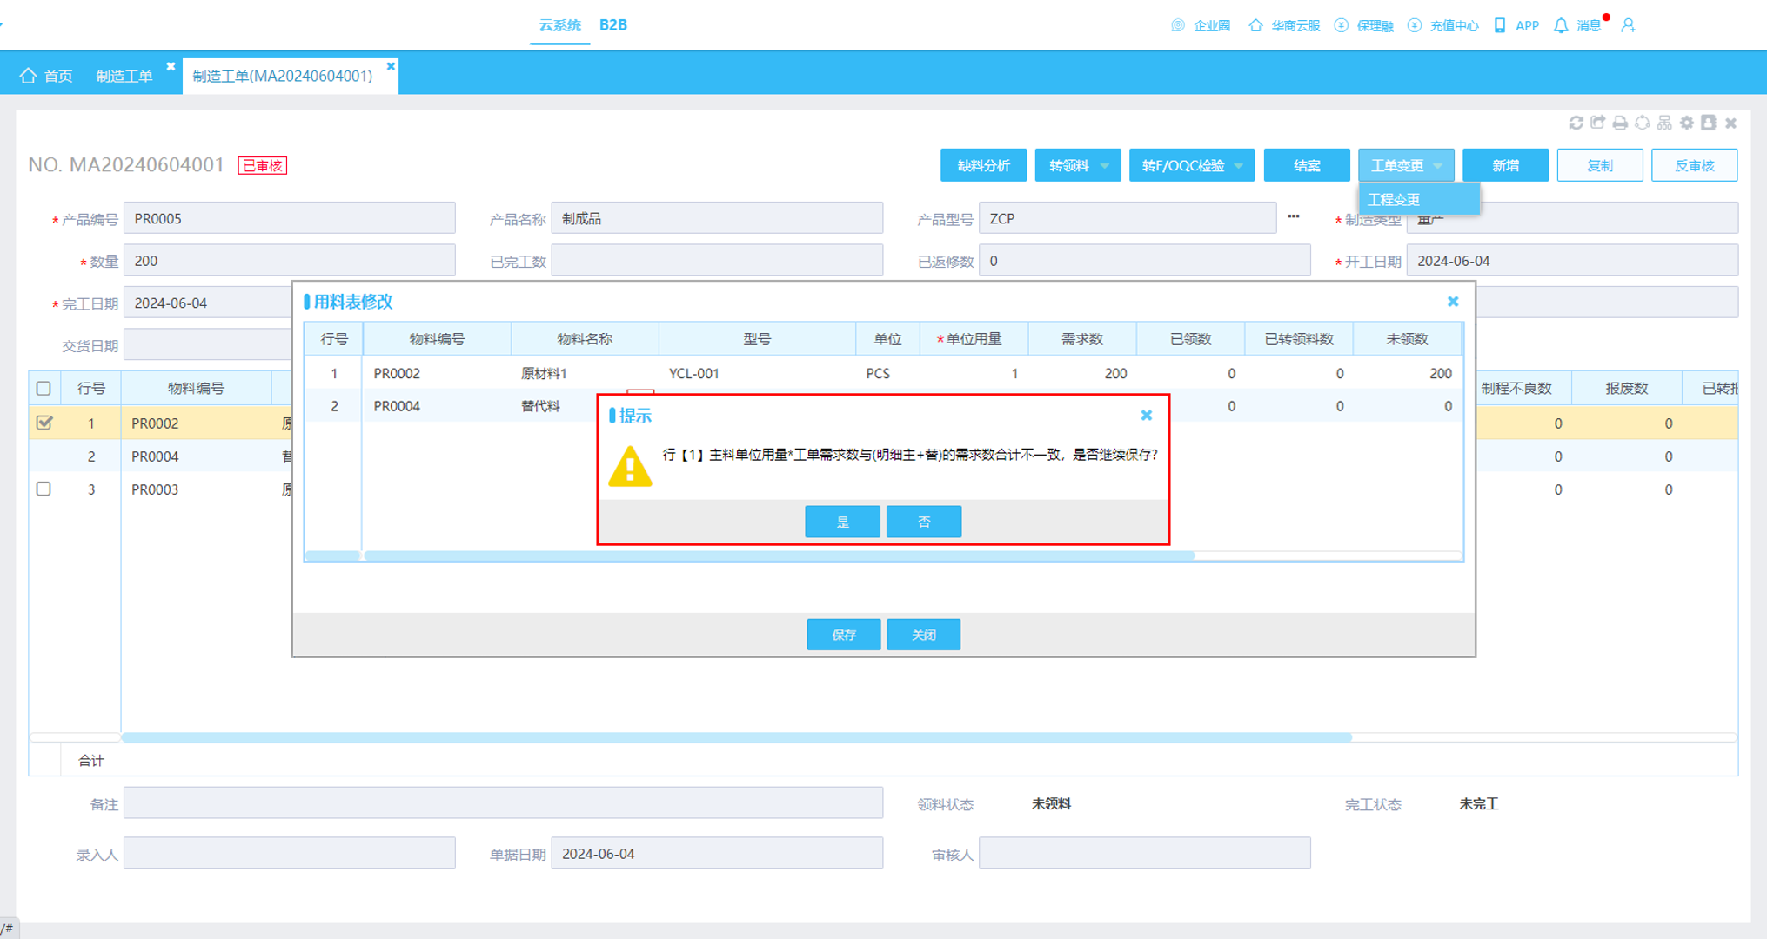Screen dimensions: 1767x939
Task: Click the 企业圈 icon in top bar
Action: click(x=1178, y=25)
